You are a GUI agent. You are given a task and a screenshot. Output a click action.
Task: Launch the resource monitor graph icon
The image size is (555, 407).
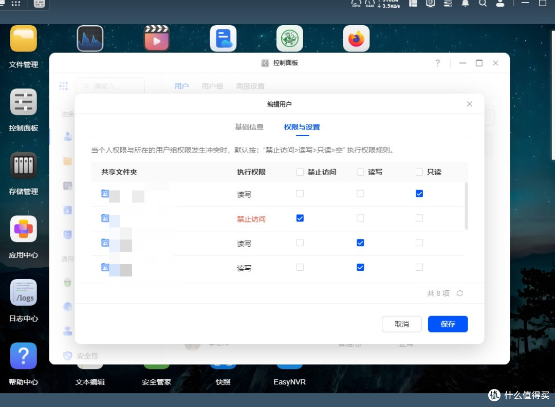click(90, 39)
